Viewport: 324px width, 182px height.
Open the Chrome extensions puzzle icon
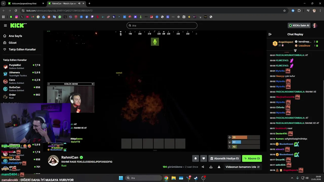299,11
